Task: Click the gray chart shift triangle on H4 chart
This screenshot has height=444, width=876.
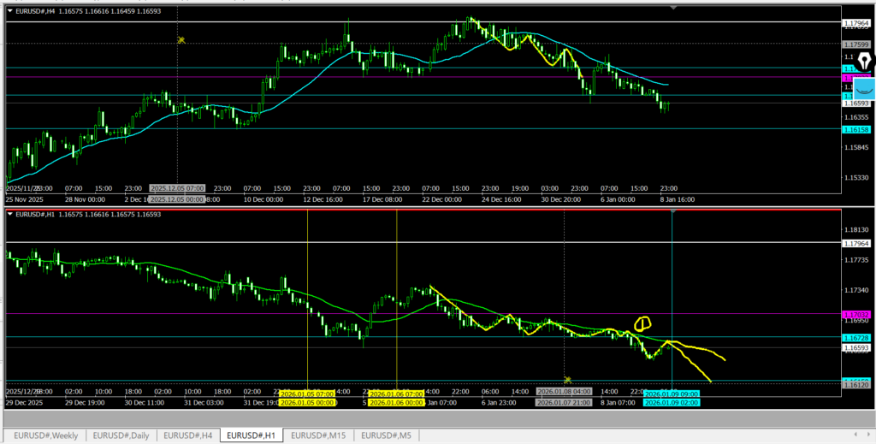Action: point(673,7)
